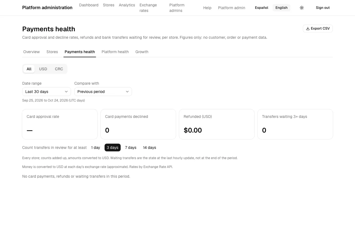This screenshot has width=355, height=238.
Task: Select the Payments health tab
Action: coord(80,52)
